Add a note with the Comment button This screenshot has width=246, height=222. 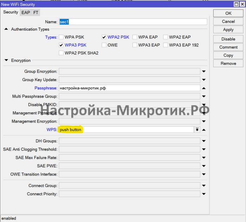tap(228, 47)
